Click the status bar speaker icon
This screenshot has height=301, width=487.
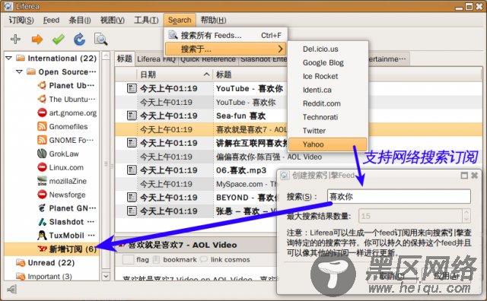pos(12,290)
